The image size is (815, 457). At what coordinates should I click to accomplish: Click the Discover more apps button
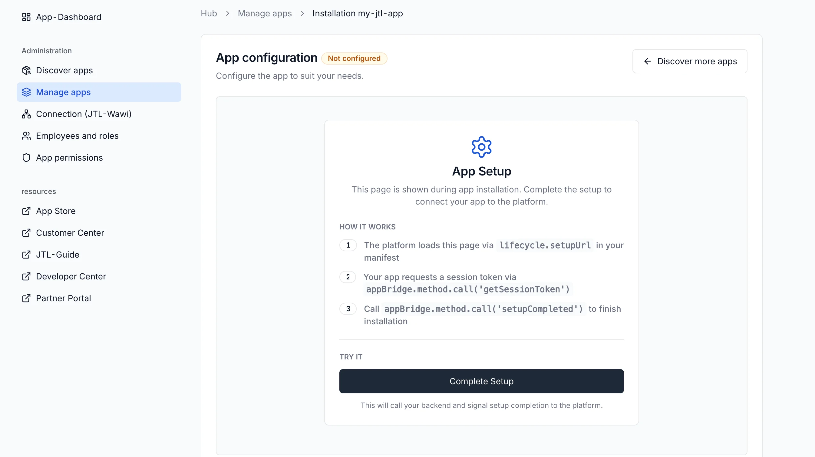690,62
